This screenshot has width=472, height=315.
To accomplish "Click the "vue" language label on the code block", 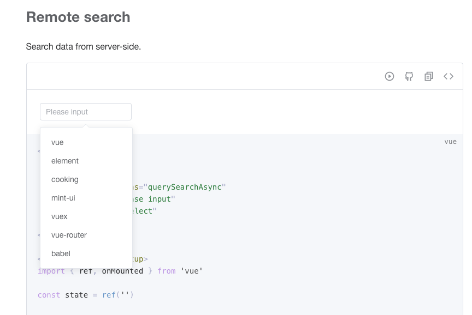I will (x=450, y=141).
